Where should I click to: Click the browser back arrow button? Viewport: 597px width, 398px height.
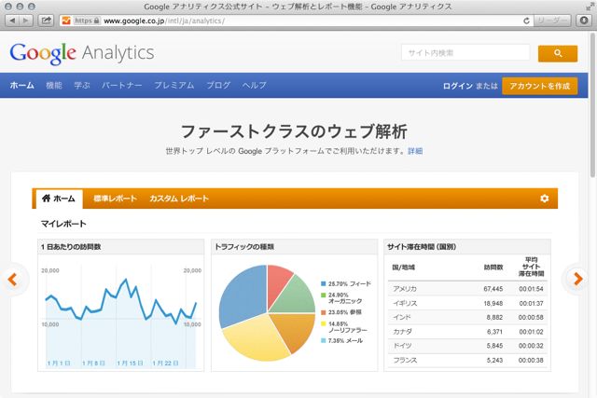(12, 21)
